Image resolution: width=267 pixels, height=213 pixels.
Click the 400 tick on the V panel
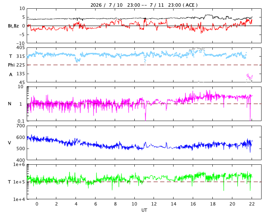(x=20, y=160)
